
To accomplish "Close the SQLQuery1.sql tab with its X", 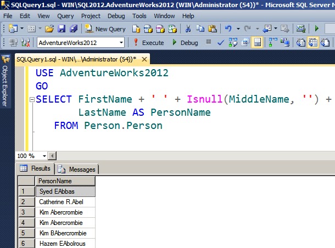I will [144, 59].
